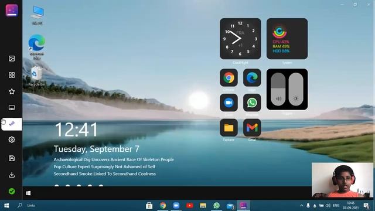Open notification center icon
Image resolution: width=375 pixels, height=211 pixels.
point(366,206)
